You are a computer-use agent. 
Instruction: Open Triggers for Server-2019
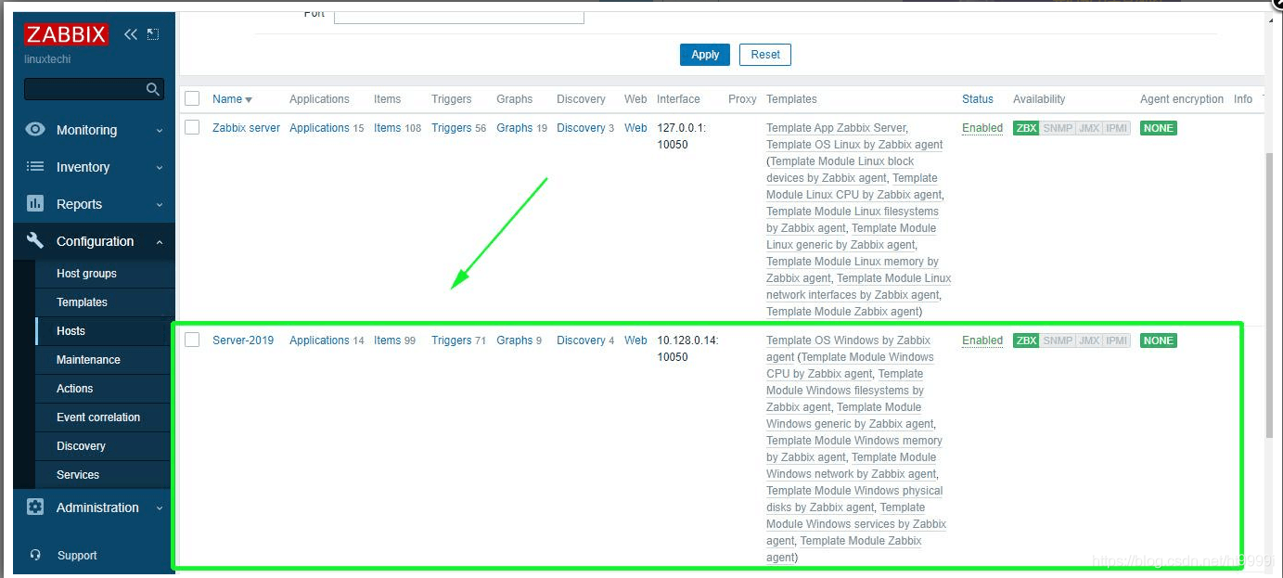click(451, 340)
